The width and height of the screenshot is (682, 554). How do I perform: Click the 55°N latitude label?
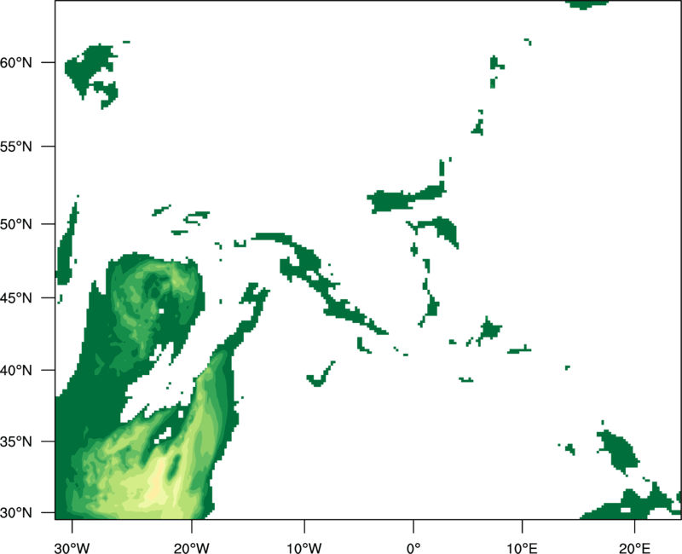coord(16,147)
